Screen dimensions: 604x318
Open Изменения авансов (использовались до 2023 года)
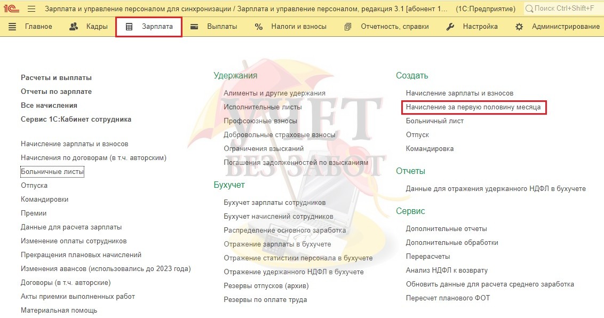[106, 269]
